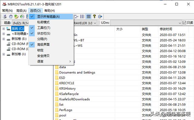Click the date 2020-04-11 22:26 in ESD row
The image size is (194, 120).
pos(172,78)
